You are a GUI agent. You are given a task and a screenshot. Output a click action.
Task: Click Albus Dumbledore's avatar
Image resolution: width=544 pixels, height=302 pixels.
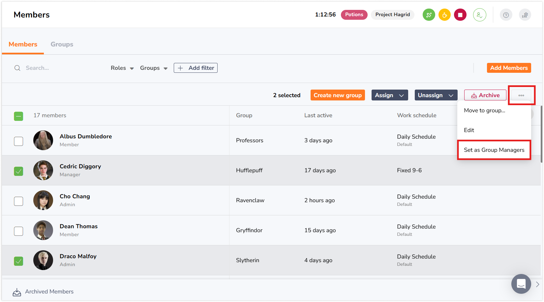[43, 140]
